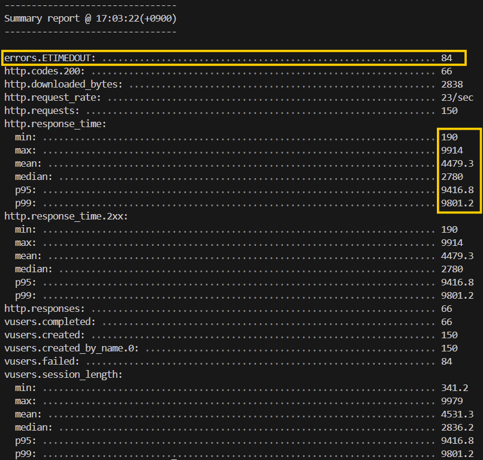The width and height of the screenshot is (483, 460).
Task: Click the value 66 on http.codes.200 row
Action: 446,71
